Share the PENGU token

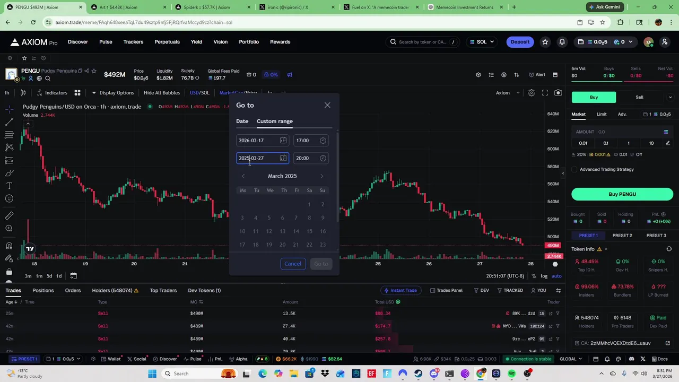[x=87, y=71]
